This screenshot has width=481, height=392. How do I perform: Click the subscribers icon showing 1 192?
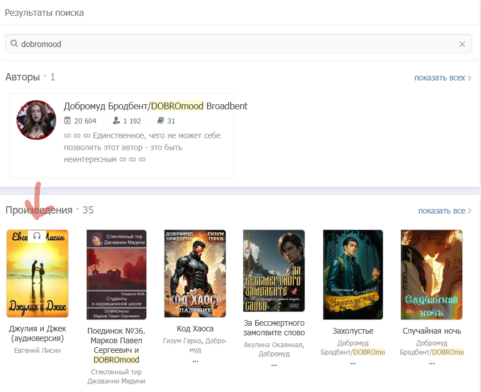(116, 121)
